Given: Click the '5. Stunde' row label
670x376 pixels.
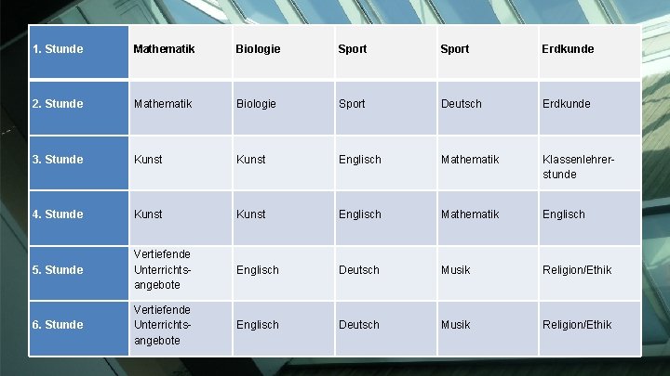Looking at the screenshot, I should 58,270.
